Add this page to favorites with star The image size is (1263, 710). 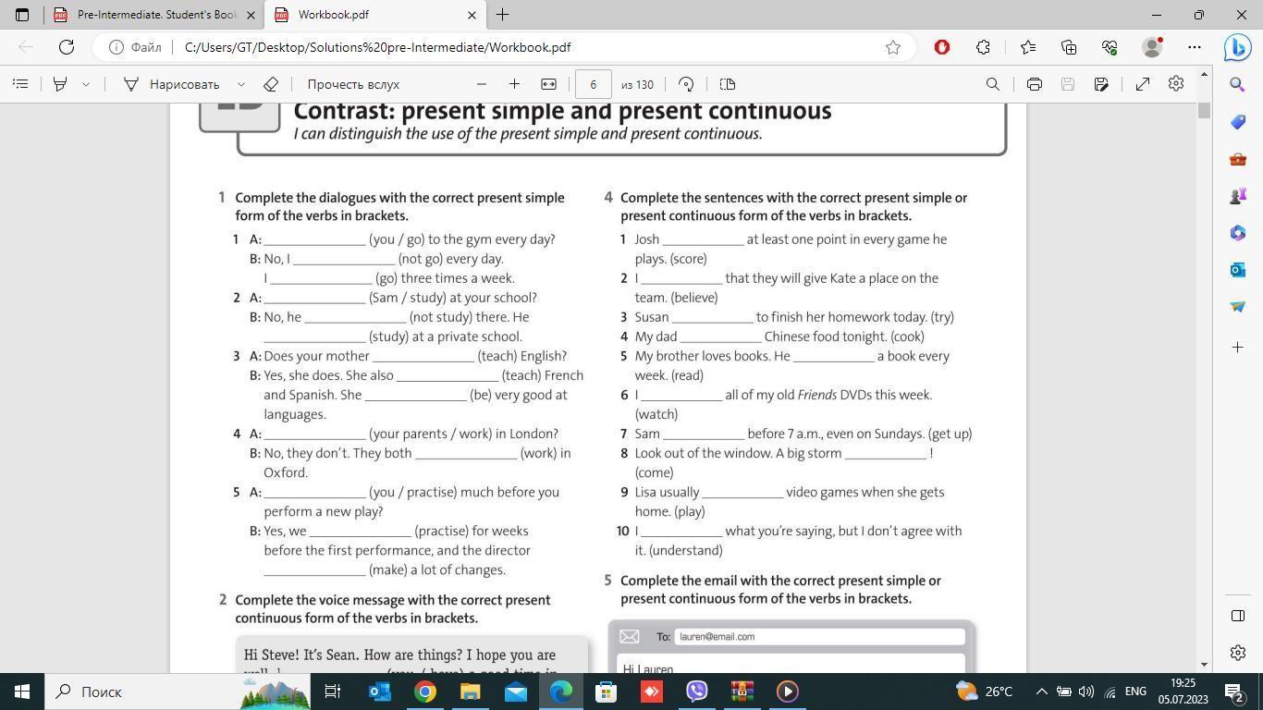pyautogui.click(x=893, y=47)
